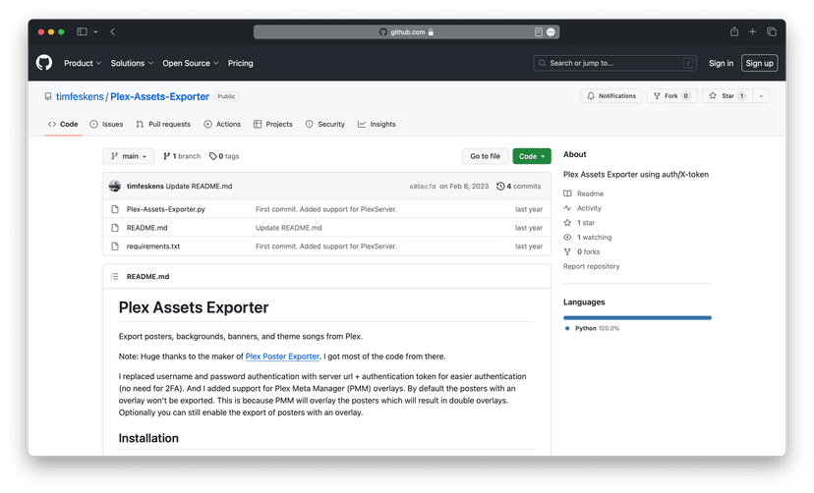Image resolution: width=814 pixels, height=493 pixels.
Task: Click file icon beside Plex-Assets-Exporter.py
Action: [115, 209]
